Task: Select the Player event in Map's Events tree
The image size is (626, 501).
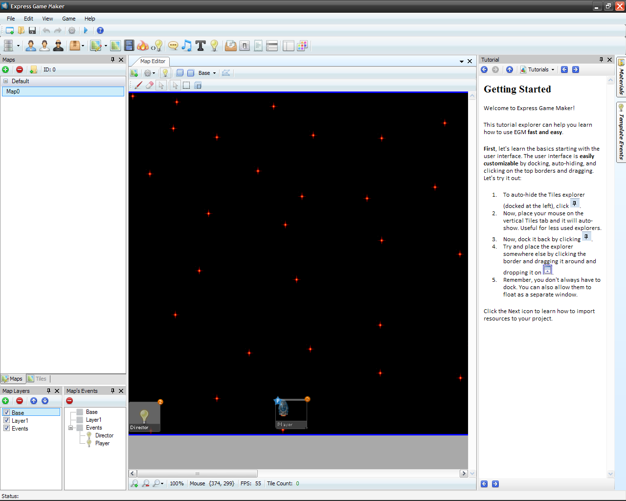Action: [102, 443]
